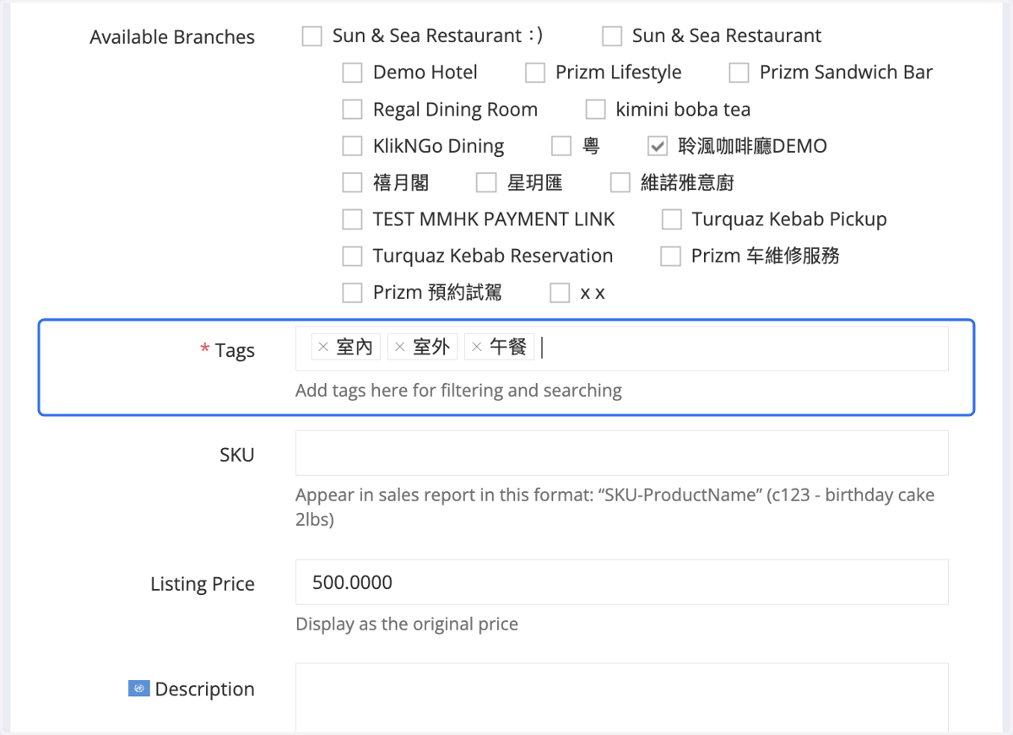
Task: Click the Available Branches label
Action: 172,37
